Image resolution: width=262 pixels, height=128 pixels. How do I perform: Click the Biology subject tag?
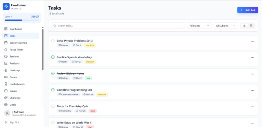coord(63,78)
